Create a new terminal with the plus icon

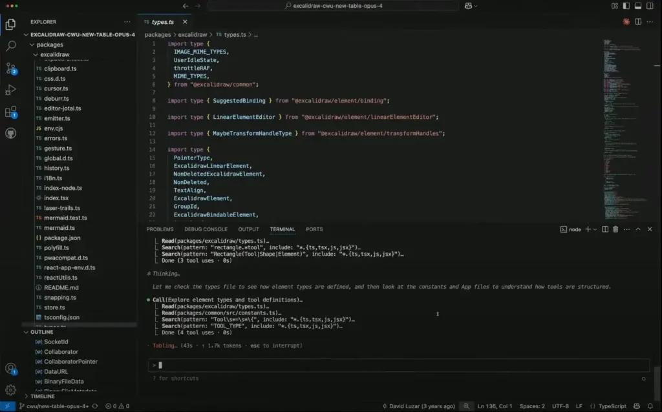(588, 229)
